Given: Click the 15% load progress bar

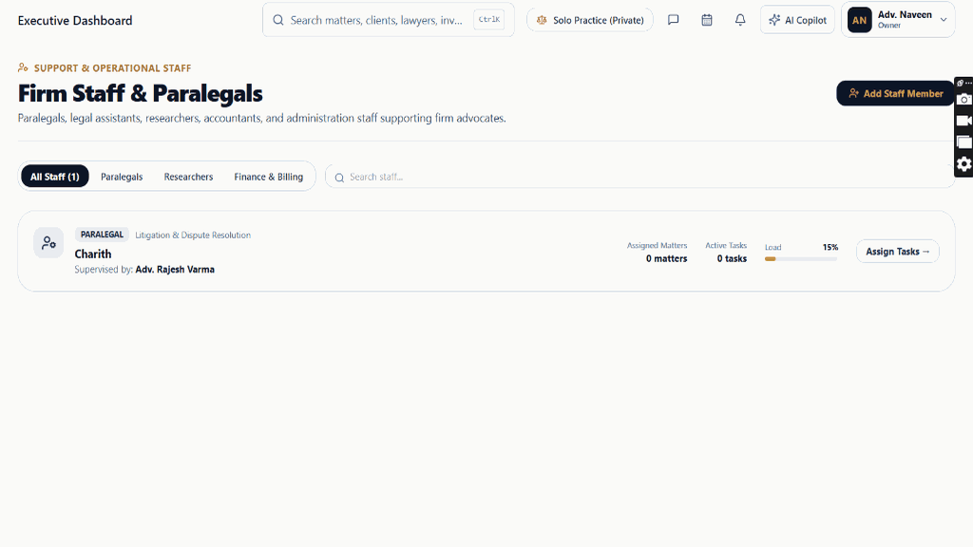Looking at the screenshot, I should 801,259.
